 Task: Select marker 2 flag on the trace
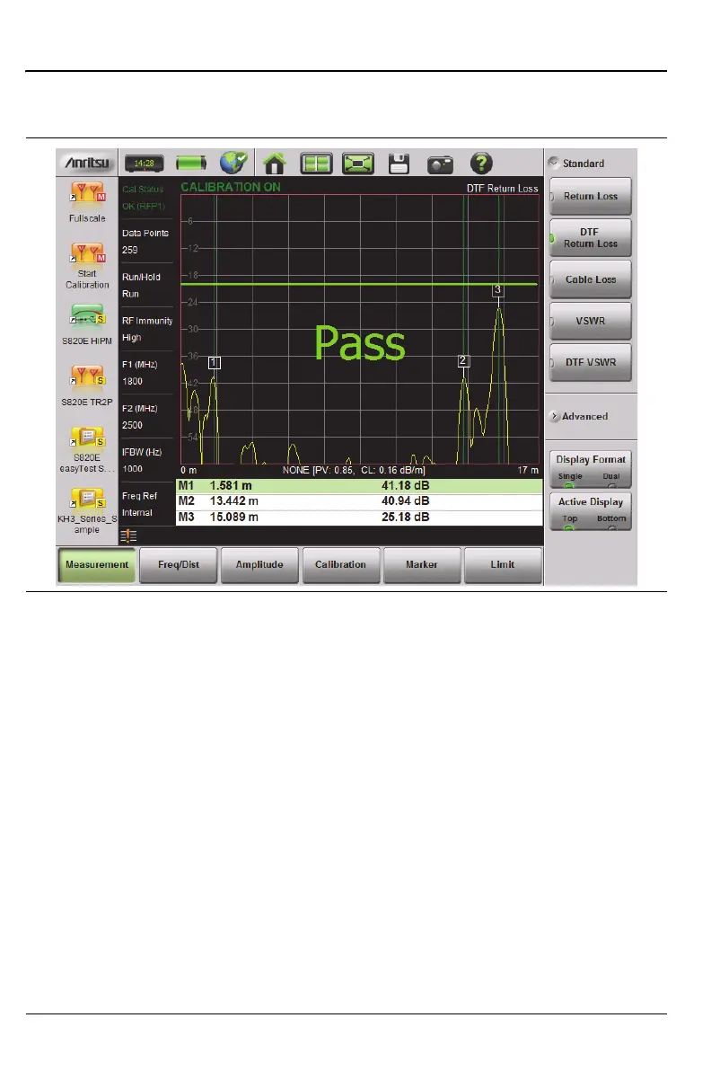coord(463,360)
